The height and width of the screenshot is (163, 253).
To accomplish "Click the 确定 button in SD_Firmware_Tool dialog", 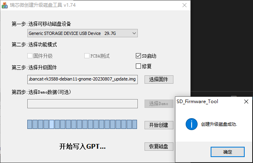I will [x=228, y=152].
